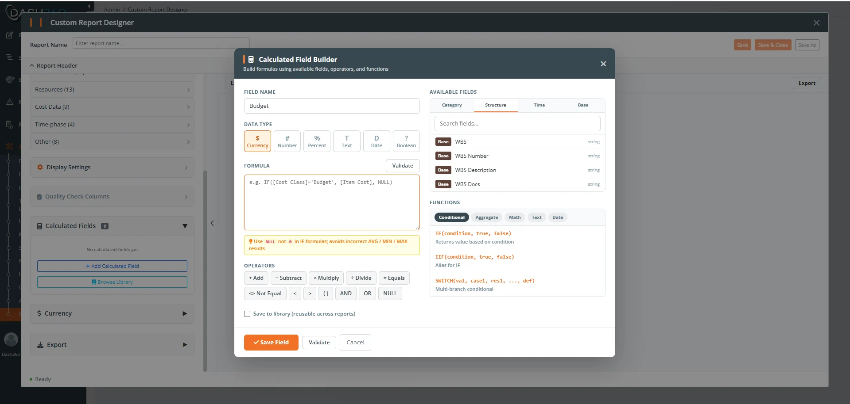The width and height of the screenshot is (850, 404).
Task: Insert the greater-than operator
Action: (310, 293)
